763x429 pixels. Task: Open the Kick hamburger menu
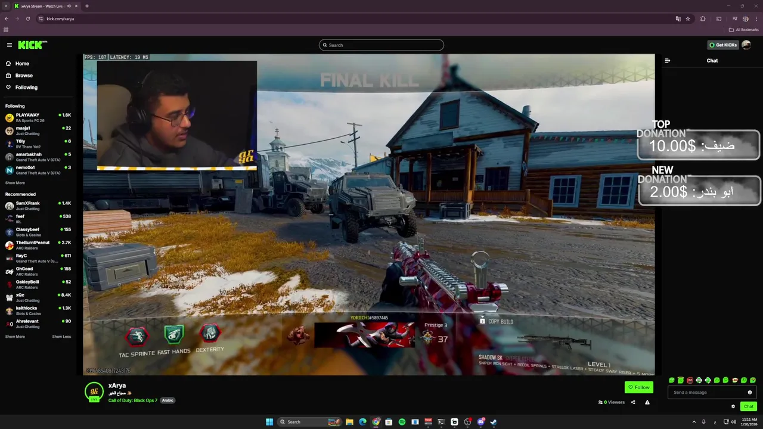click(x=10, y=45)
